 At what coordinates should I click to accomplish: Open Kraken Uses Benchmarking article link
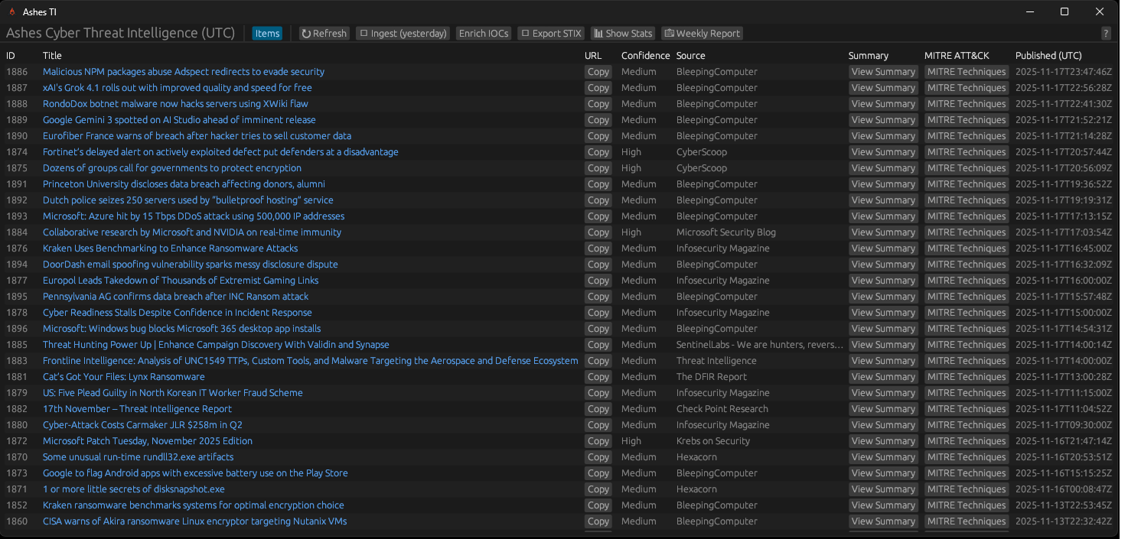pos(170,248)
